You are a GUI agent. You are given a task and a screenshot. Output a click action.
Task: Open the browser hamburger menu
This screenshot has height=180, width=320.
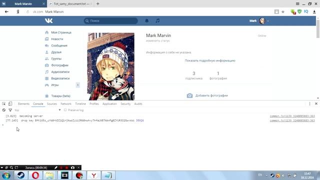click(x=297, y=3)
